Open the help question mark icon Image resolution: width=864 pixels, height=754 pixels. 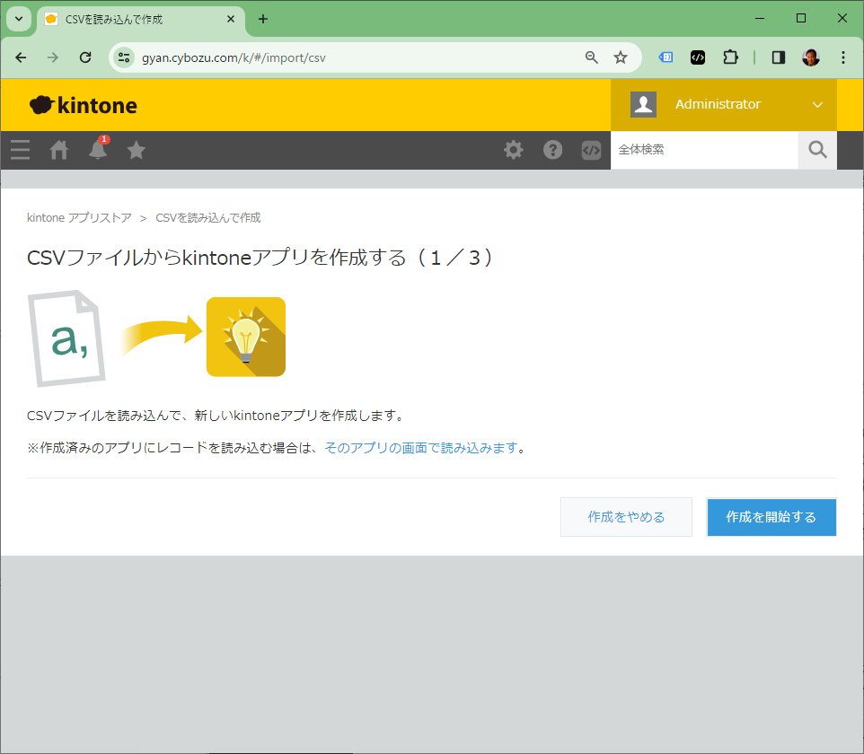pos(552,150)
